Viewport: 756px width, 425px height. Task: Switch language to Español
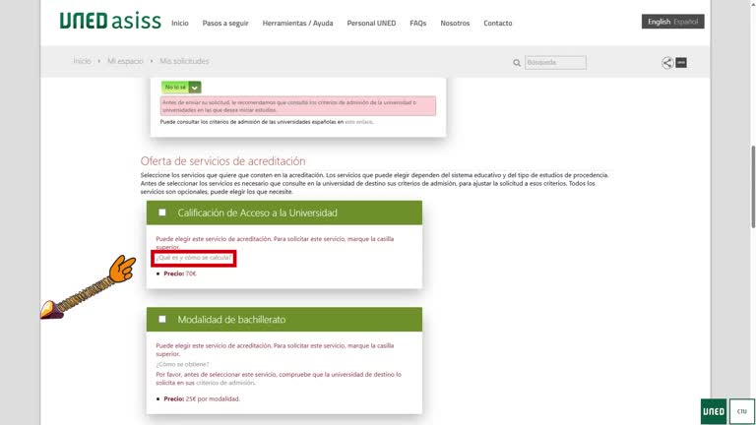pos(685,22)
